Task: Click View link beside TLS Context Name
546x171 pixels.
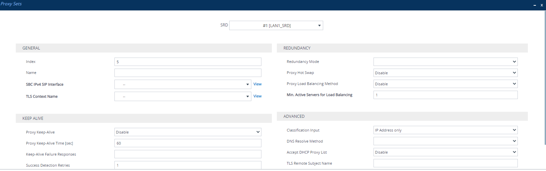Action: pos(257,96)
